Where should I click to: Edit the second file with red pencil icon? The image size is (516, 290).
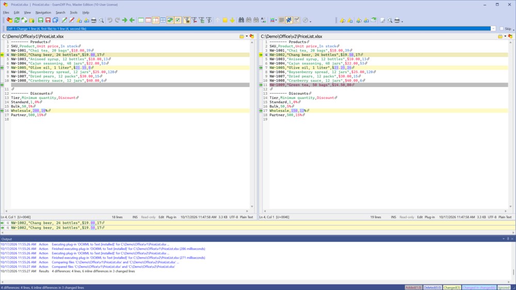pyautogui.click(x=71, y=21)
